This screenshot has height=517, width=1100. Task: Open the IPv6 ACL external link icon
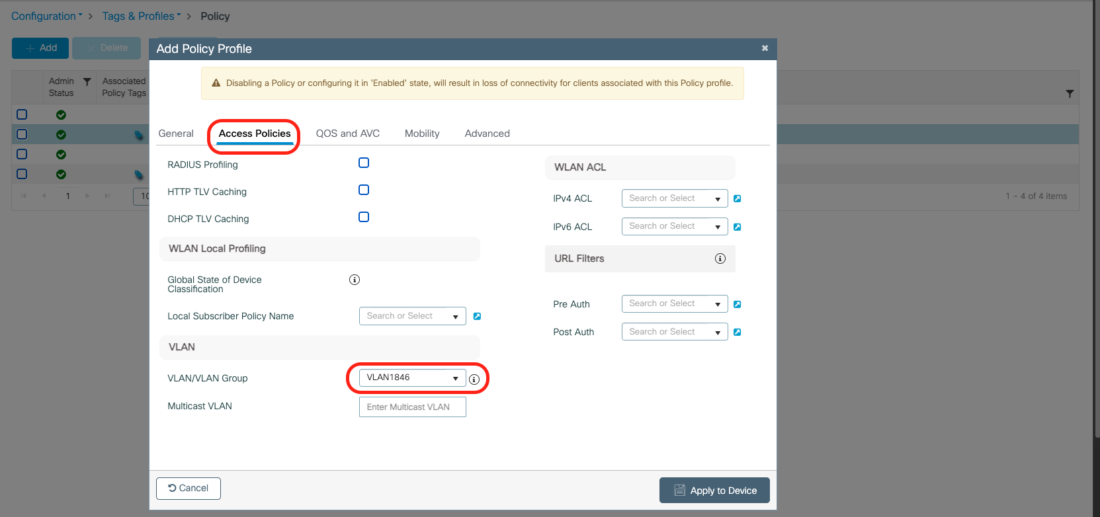(x=738, y=227)
